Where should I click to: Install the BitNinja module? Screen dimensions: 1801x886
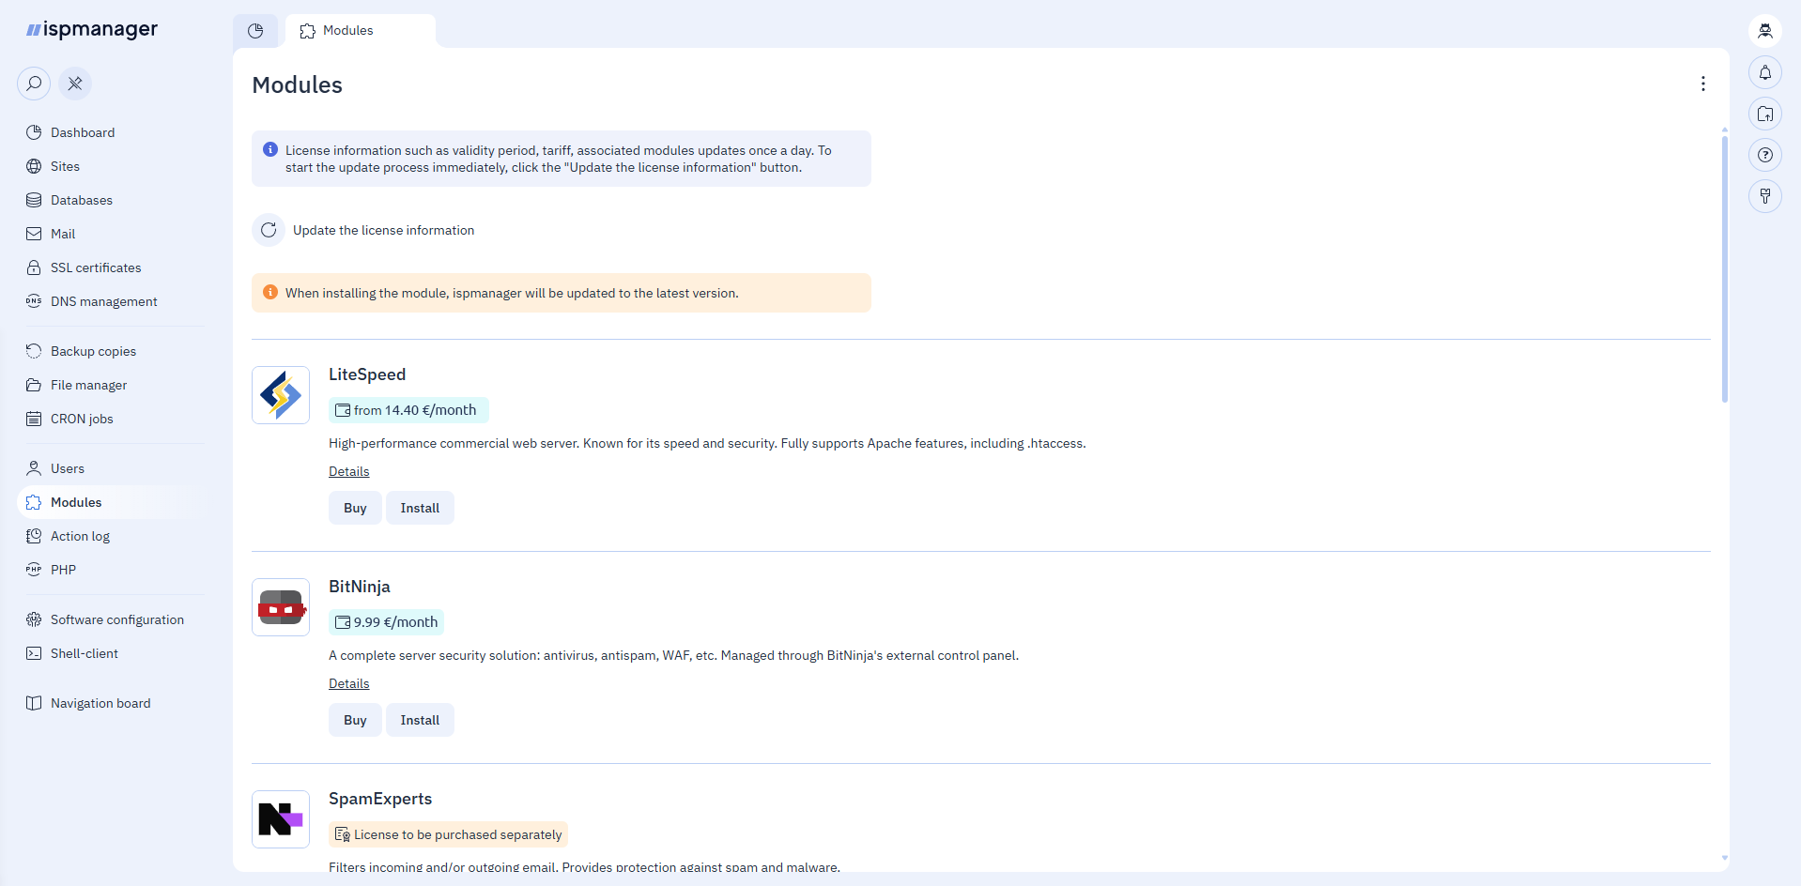coord(420,720)
